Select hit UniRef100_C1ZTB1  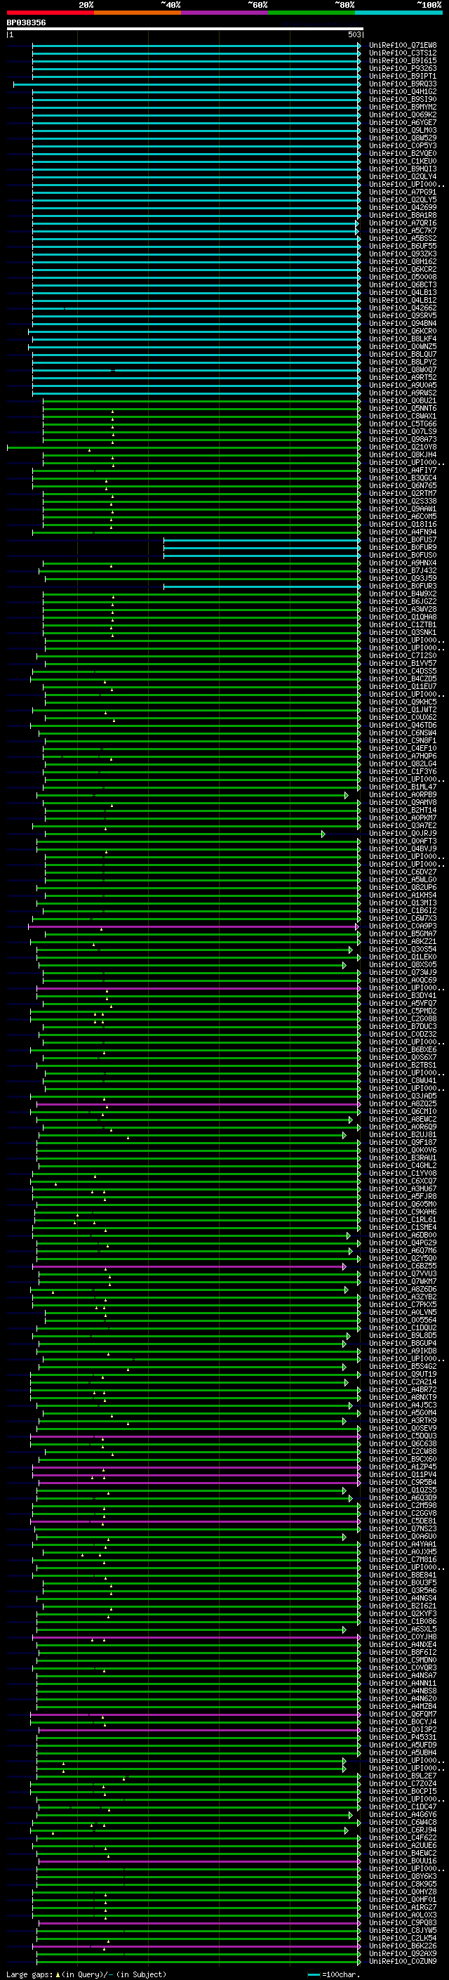click(403, 625)
